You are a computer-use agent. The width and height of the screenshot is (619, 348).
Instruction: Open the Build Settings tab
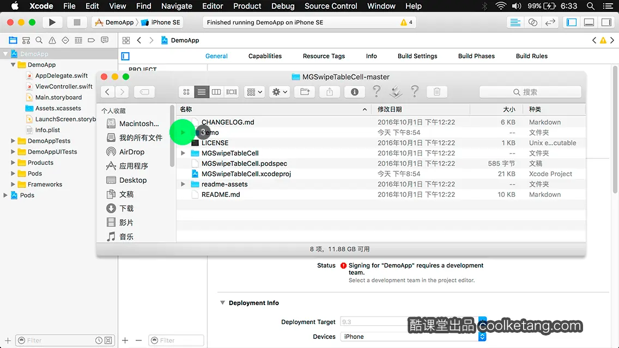click(417, 56)
